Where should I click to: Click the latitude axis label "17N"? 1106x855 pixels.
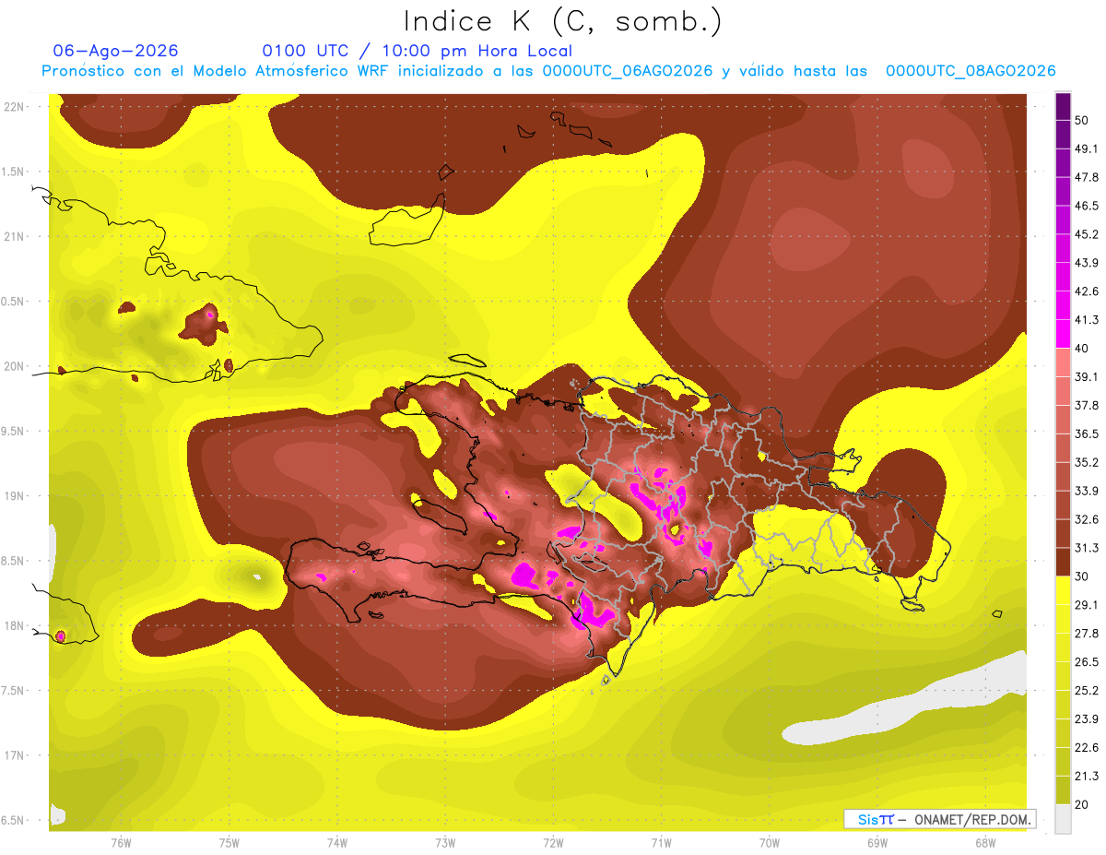point(14,756)
